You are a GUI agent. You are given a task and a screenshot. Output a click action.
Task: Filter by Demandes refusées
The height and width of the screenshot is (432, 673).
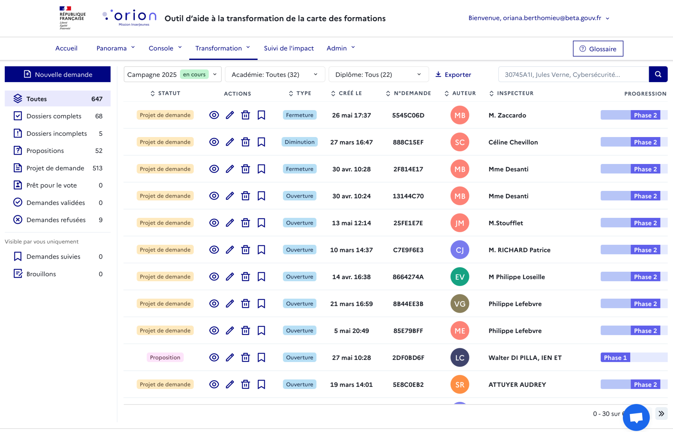point(58,220)
